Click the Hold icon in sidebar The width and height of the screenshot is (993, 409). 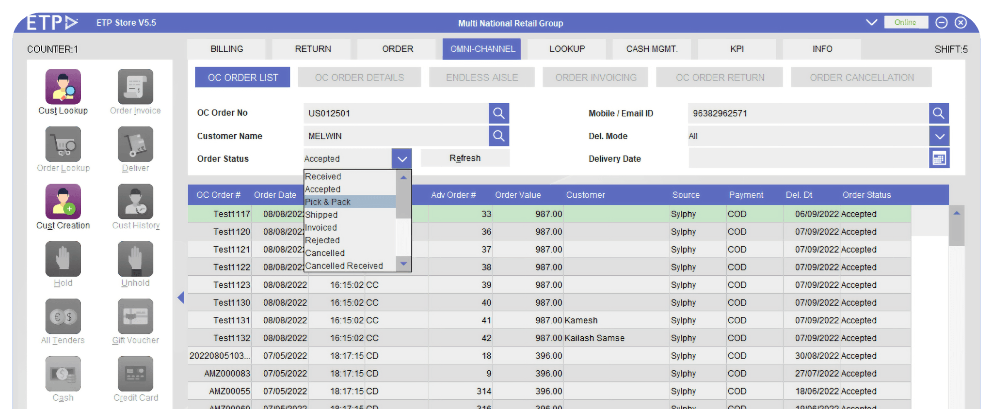coord(63,260)
